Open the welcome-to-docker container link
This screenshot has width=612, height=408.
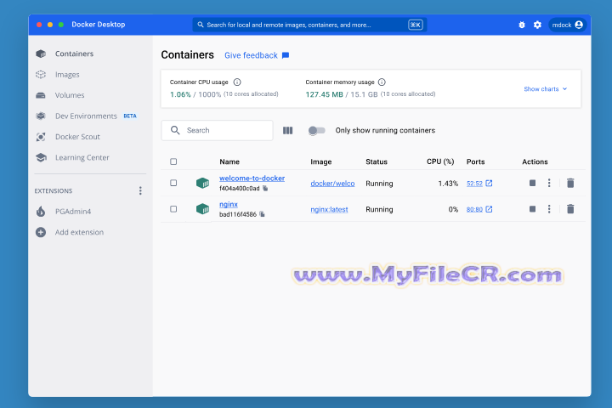252,178
